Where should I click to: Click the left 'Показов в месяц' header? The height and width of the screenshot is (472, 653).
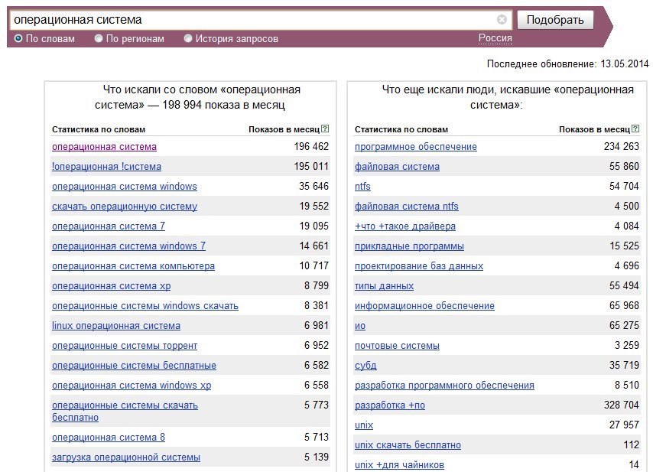pos(284,129)
